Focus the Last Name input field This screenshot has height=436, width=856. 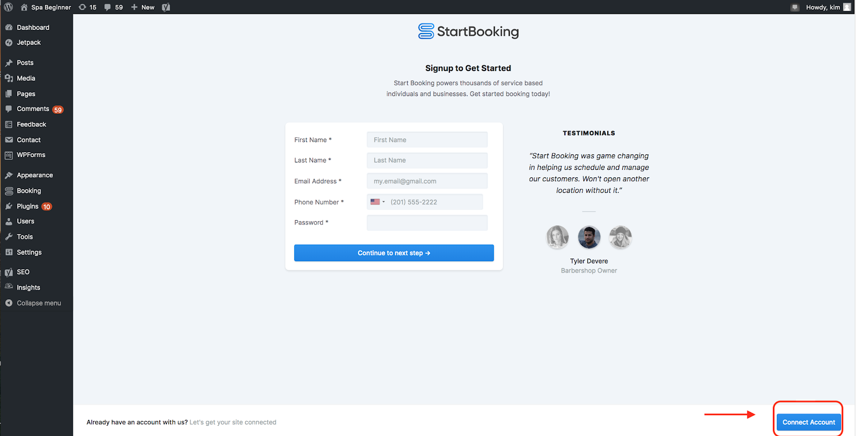tap(427, 160)
